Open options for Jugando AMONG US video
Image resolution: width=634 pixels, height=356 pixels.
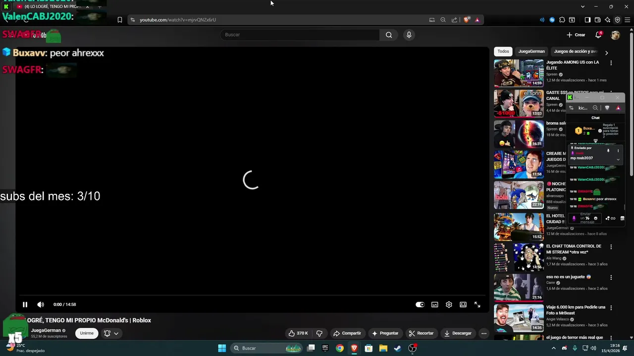click(x=611, y=63)
